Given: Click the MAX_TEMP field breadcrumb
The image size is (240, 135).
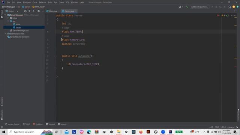Looking at the screenshot, I should click(x=38, y=7).
